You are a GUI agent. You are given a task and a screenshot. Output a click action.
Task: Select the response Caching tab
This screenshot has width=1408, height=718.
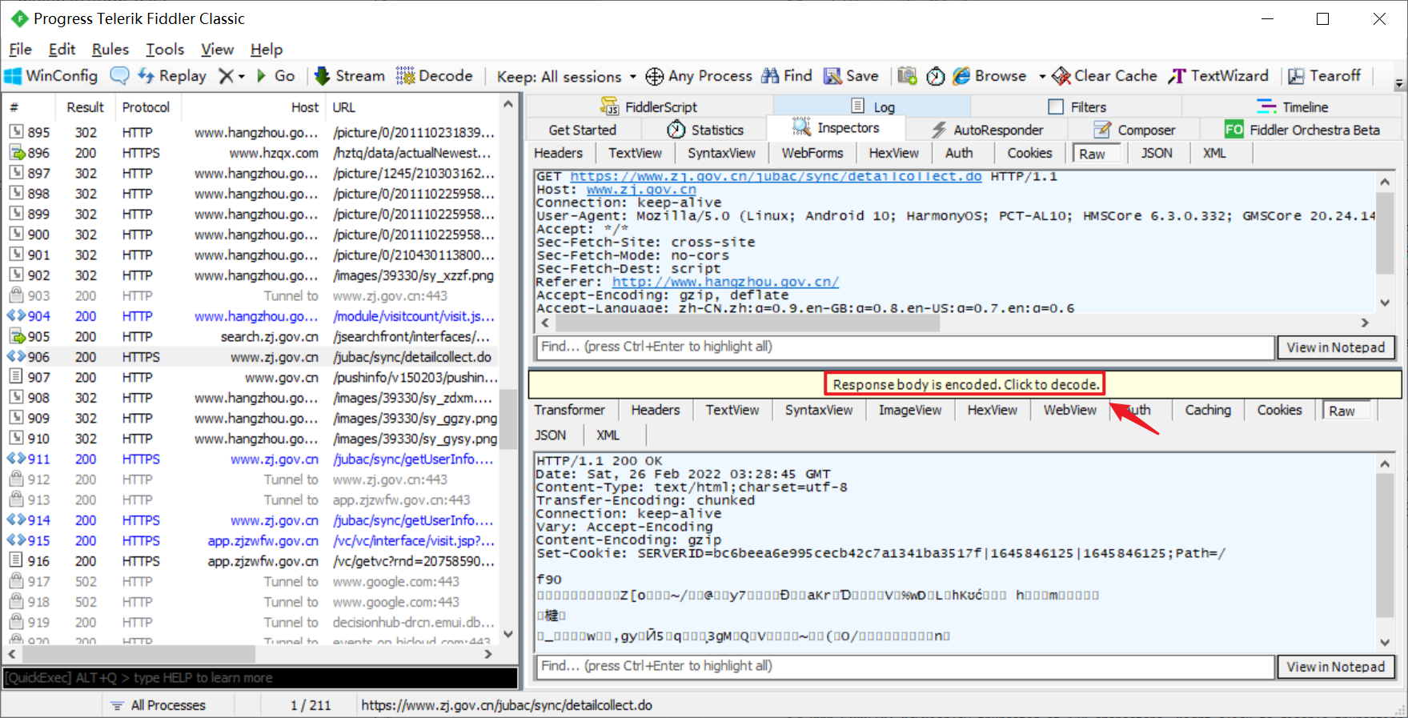[x=1208, y=410]
